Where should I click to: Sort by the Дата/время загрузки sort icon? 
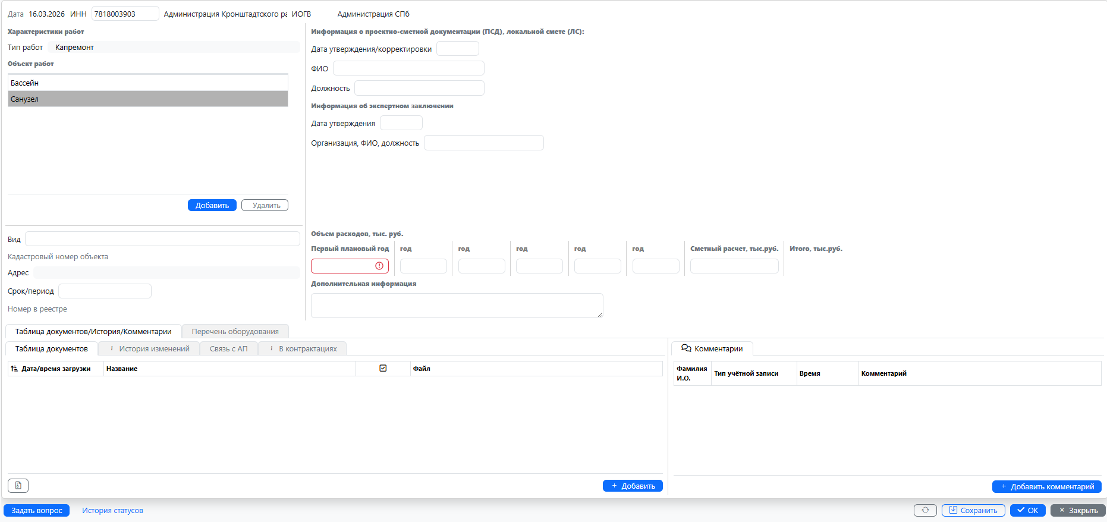(x=14, y=369)
